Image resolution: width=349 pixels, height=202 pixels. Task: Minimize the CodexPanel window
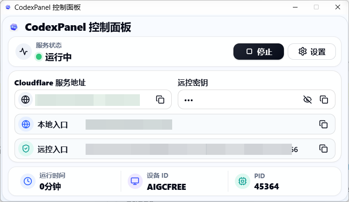tap(295, 7)
